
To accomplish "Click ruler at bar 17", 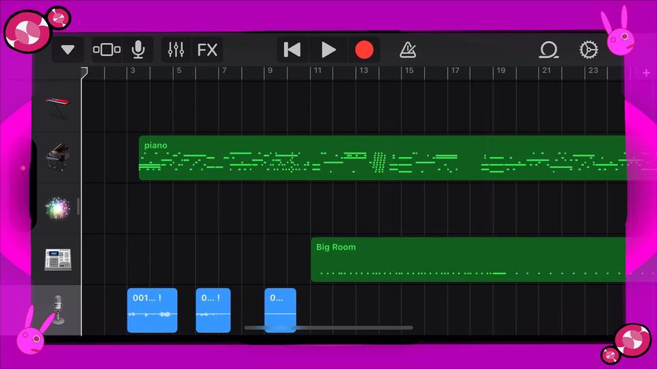I will pyautogui.click(x=455, y=70).
